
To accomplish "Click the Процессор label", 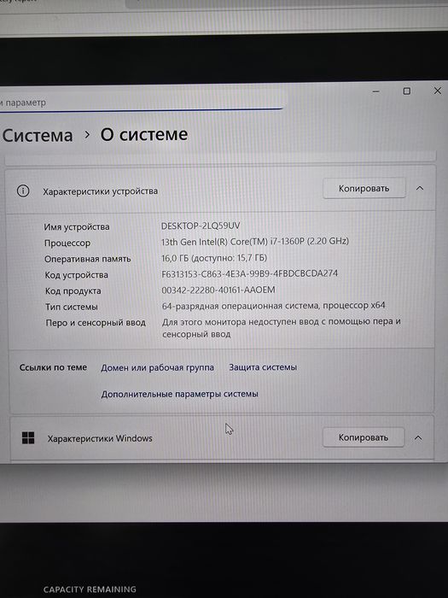I will (x=67, y=243).
